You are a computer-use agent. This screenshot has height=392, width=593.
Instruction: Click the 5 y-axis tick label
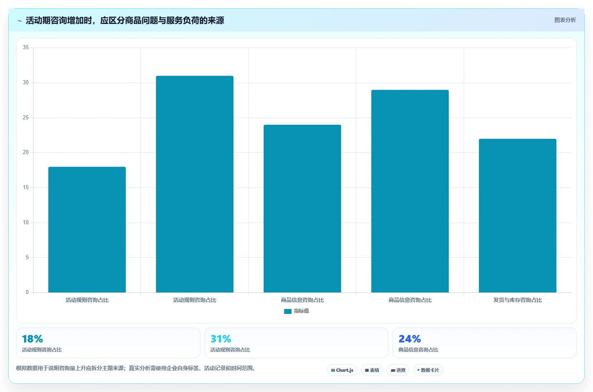click(27, 257)
